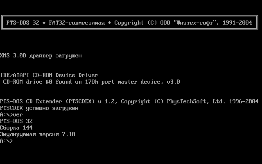
Task: Click second diamond symbol before Copyright
Action: click(109, 23)
